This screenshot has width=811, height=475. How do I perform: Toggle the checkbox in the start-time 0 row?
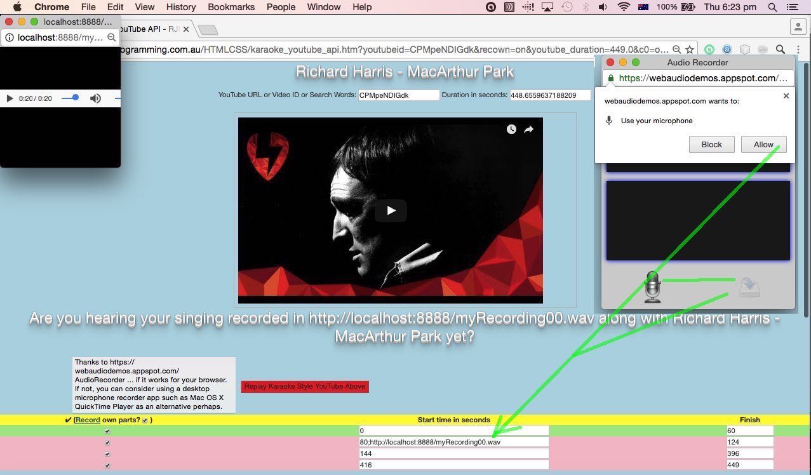click(x=107, y=431)
